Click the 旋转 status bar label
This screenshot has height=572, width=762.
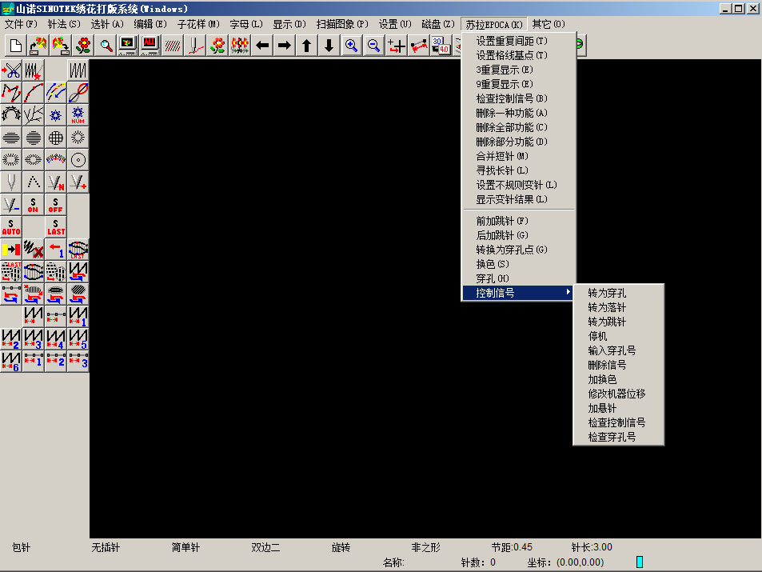(341, 547)
